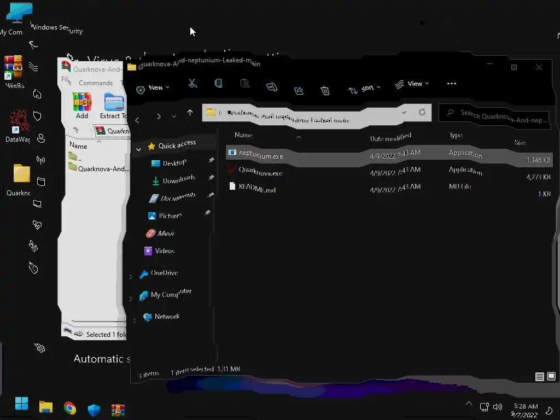Open Windows Security settings gear icon

(39, 348)
